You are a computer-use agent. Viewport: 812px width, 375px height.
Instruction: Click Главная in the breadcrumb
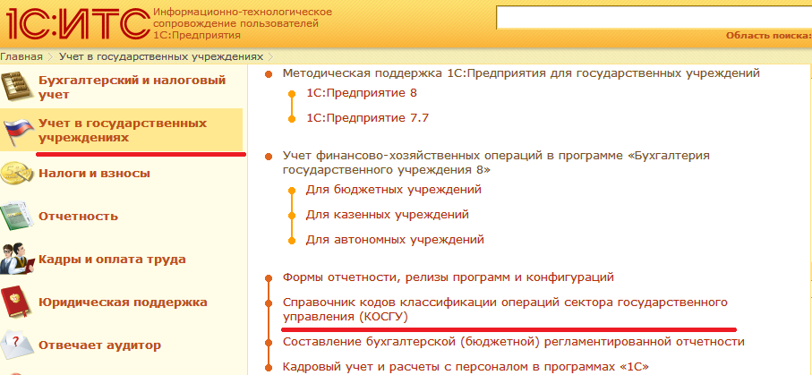tap(21, 56)
